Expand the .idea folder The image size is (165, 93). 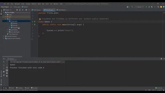tap(5, 15)
